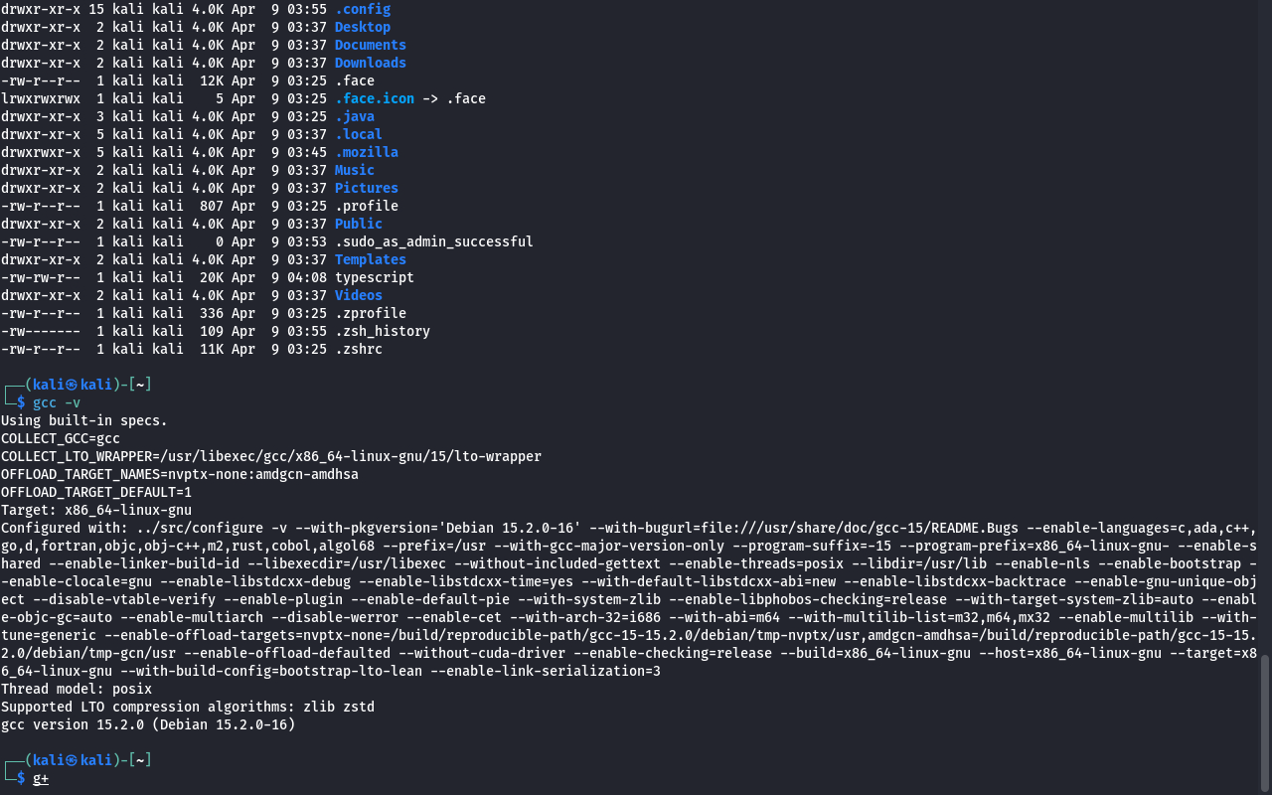Click the current prompt input line containing g+
1272x795 pixels.
pos(41,778)
